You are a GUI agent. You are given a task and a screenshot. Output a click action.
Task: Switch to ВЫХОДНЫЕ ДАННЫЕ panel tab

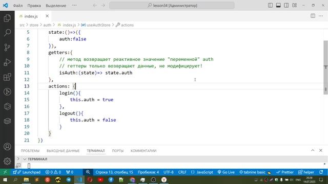(x=63, y=151)
